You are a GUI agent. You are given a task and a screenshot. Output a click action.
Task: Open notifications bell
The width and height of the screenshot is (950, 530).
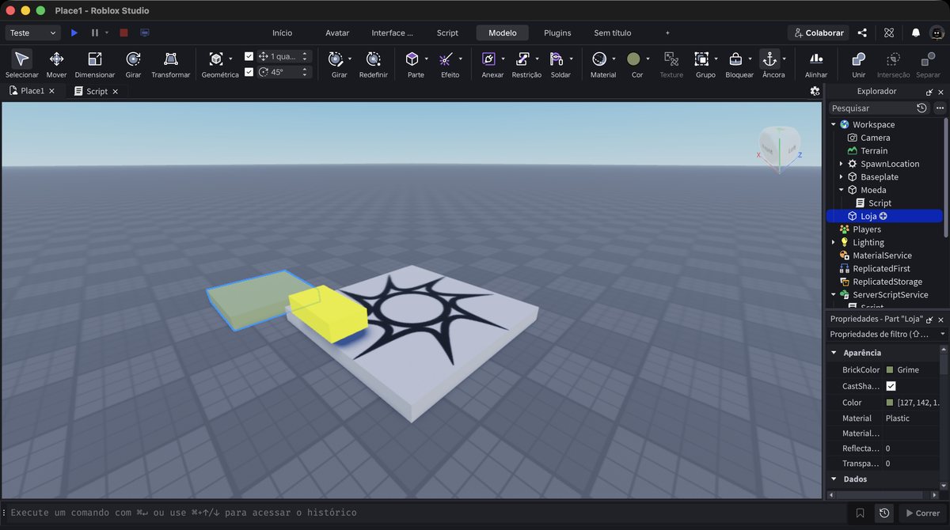[x=916, y=32]
